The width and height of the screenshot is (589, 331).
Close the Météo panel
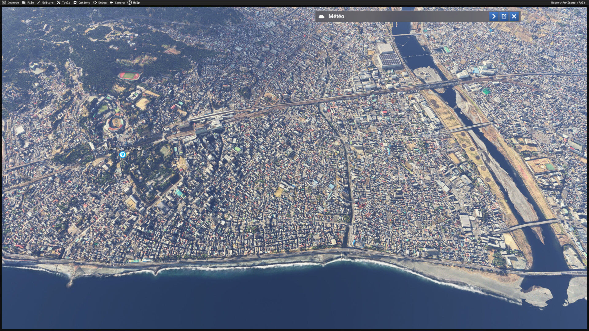(514, 16)
